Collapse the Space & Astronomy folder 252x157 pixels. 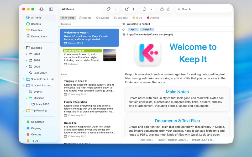(x=23, y=85)
